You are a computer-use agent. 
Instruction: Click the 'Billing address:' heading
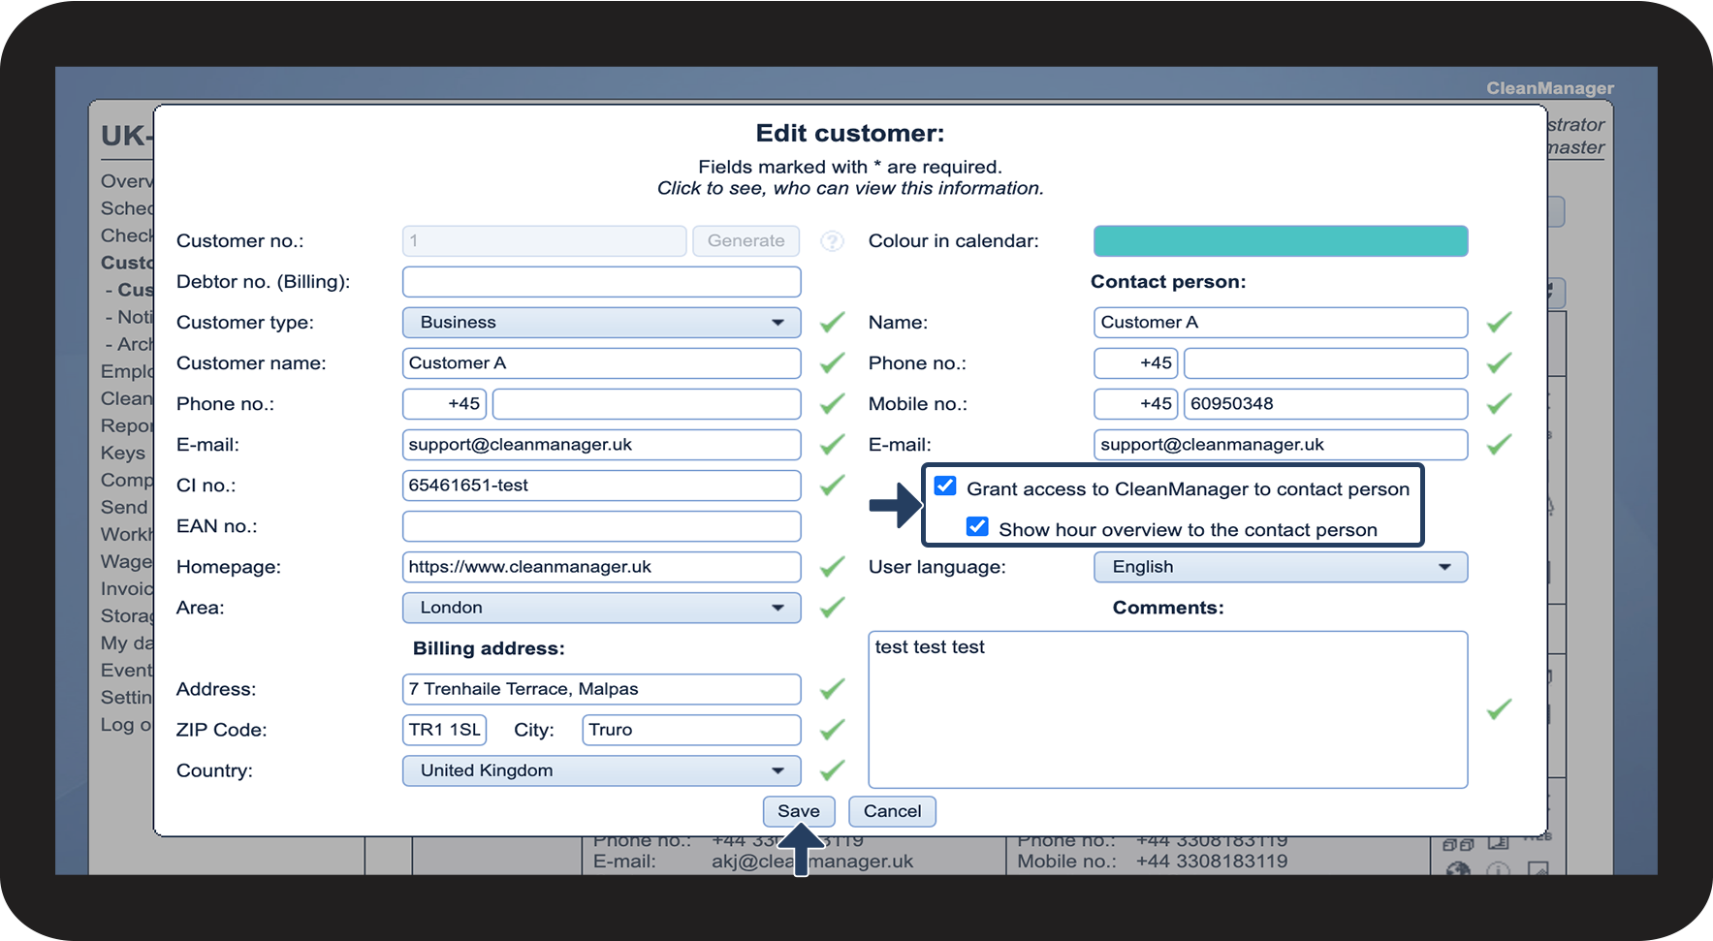(x=489, y=648)
